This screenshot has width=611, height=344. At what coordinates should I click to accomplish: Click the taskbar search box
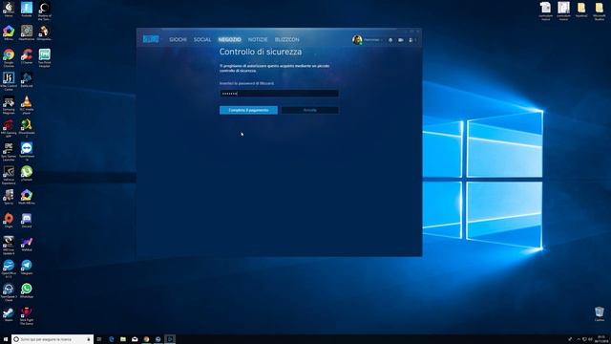click(x=53, y=339)
